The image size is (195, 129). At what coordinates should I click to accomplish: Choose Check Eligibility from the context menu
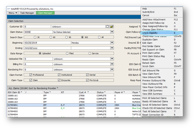tap(150, 33)
